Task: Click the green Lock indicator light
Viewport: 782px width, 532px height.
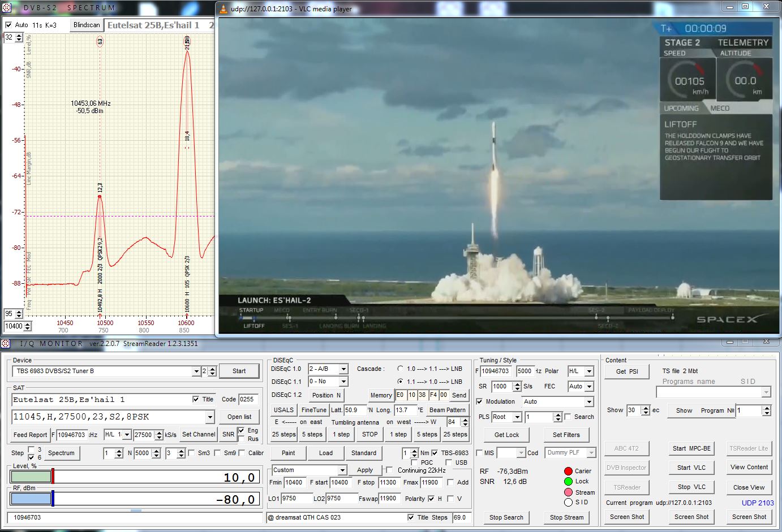Action: coord(568,481)
